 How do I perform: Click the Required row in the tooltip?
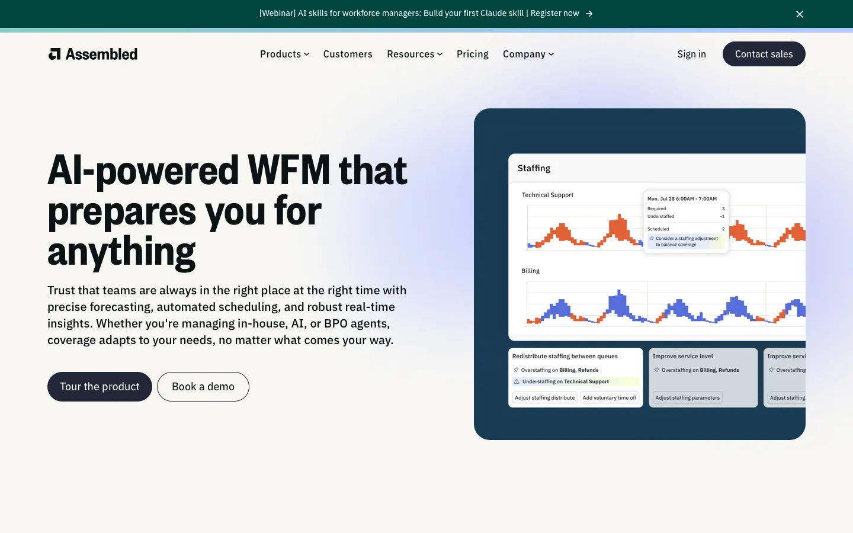685,208
